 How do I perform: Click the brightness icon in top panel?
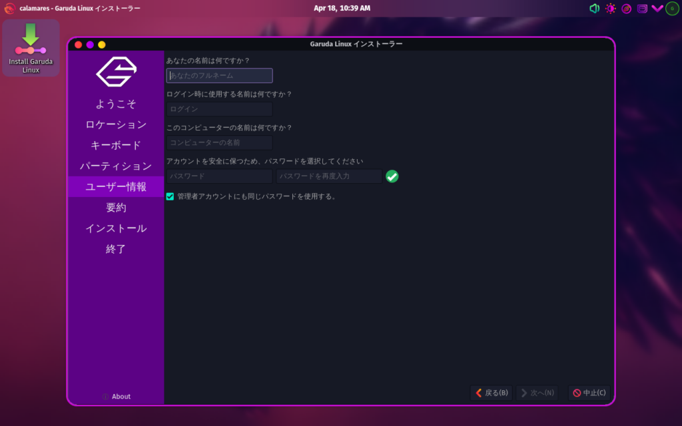(x=610, y=9)
